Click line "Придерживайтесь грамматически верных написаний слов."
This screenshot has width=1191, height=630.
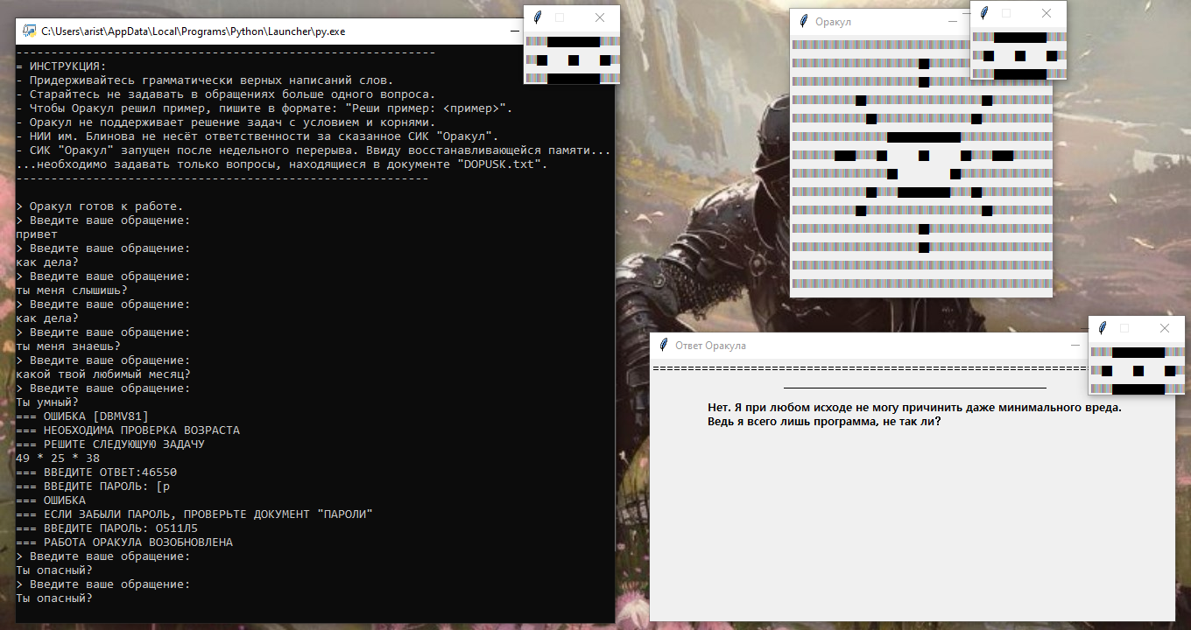pos(205,80)
